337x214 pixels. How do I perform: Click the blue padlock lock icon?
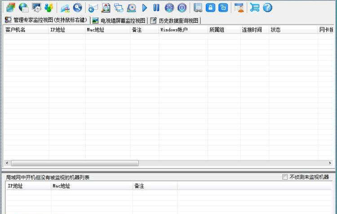tap(210, 8)
